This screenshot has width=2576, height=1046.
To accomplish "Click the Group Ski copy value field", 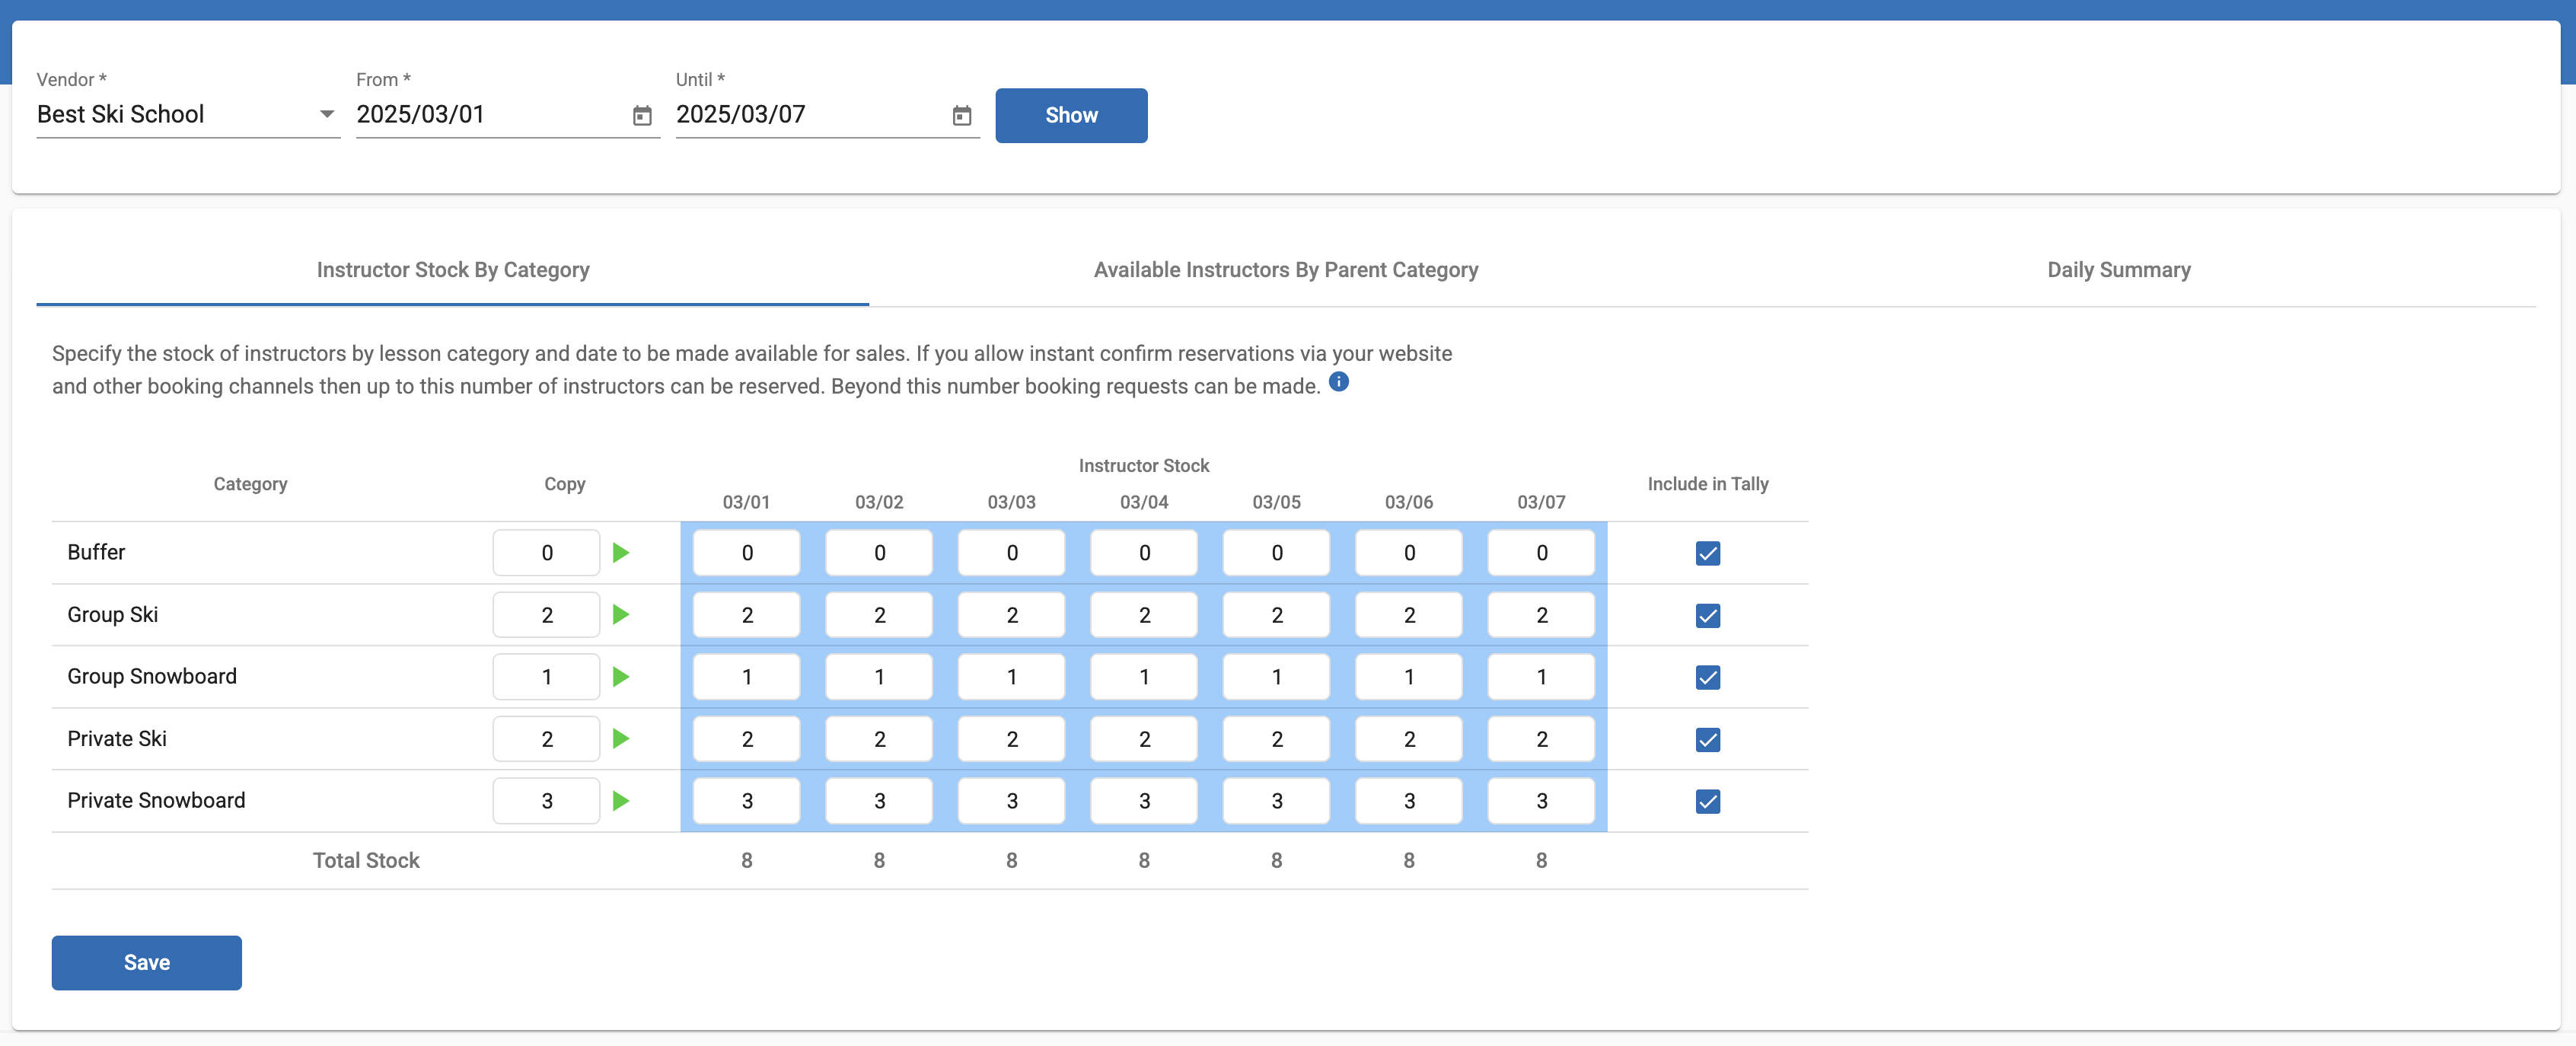I will [x=546, y=615].
